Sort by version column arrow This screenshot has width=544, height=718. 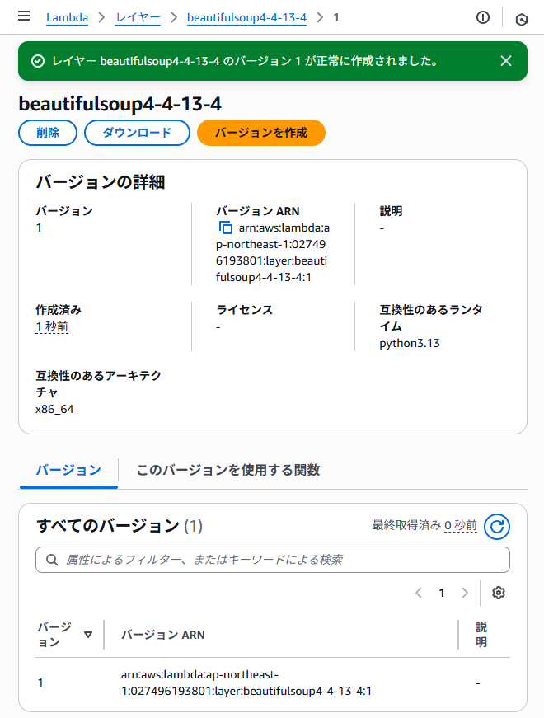pyautogui.click(x=88, y=635)
